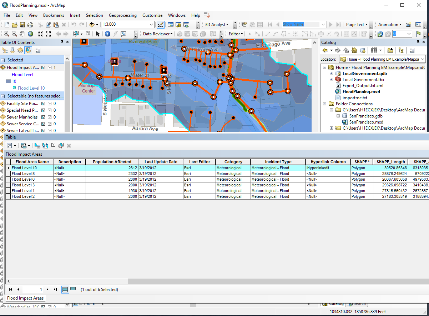Zoom to selected records in table

[x=61, y=146]
